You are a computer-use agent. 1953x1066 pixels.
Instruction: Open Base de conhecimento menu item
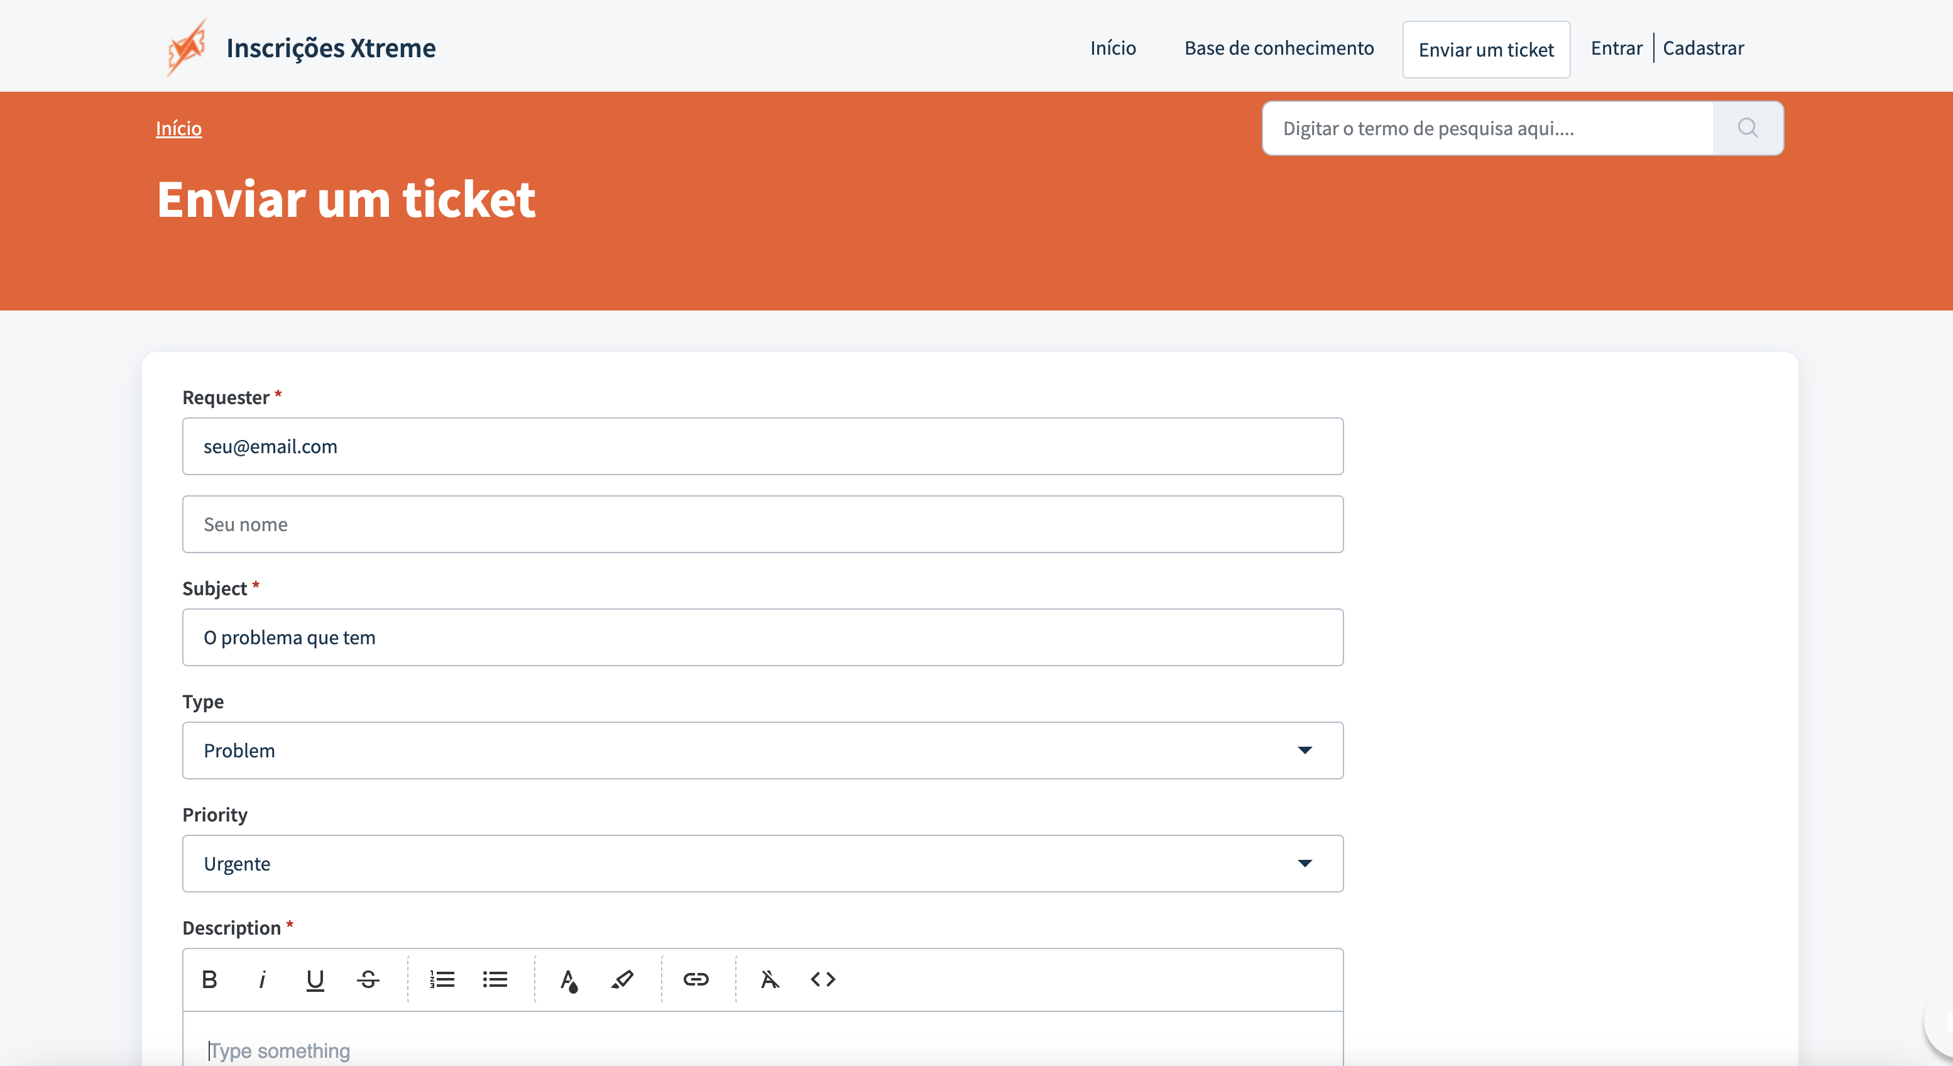coord(1279,48)
